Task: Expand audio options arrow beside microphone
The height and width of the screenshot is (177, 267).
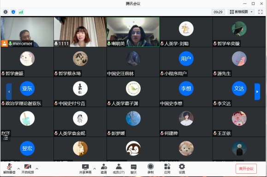Action: pyautogui.click(x=18, y=169)
